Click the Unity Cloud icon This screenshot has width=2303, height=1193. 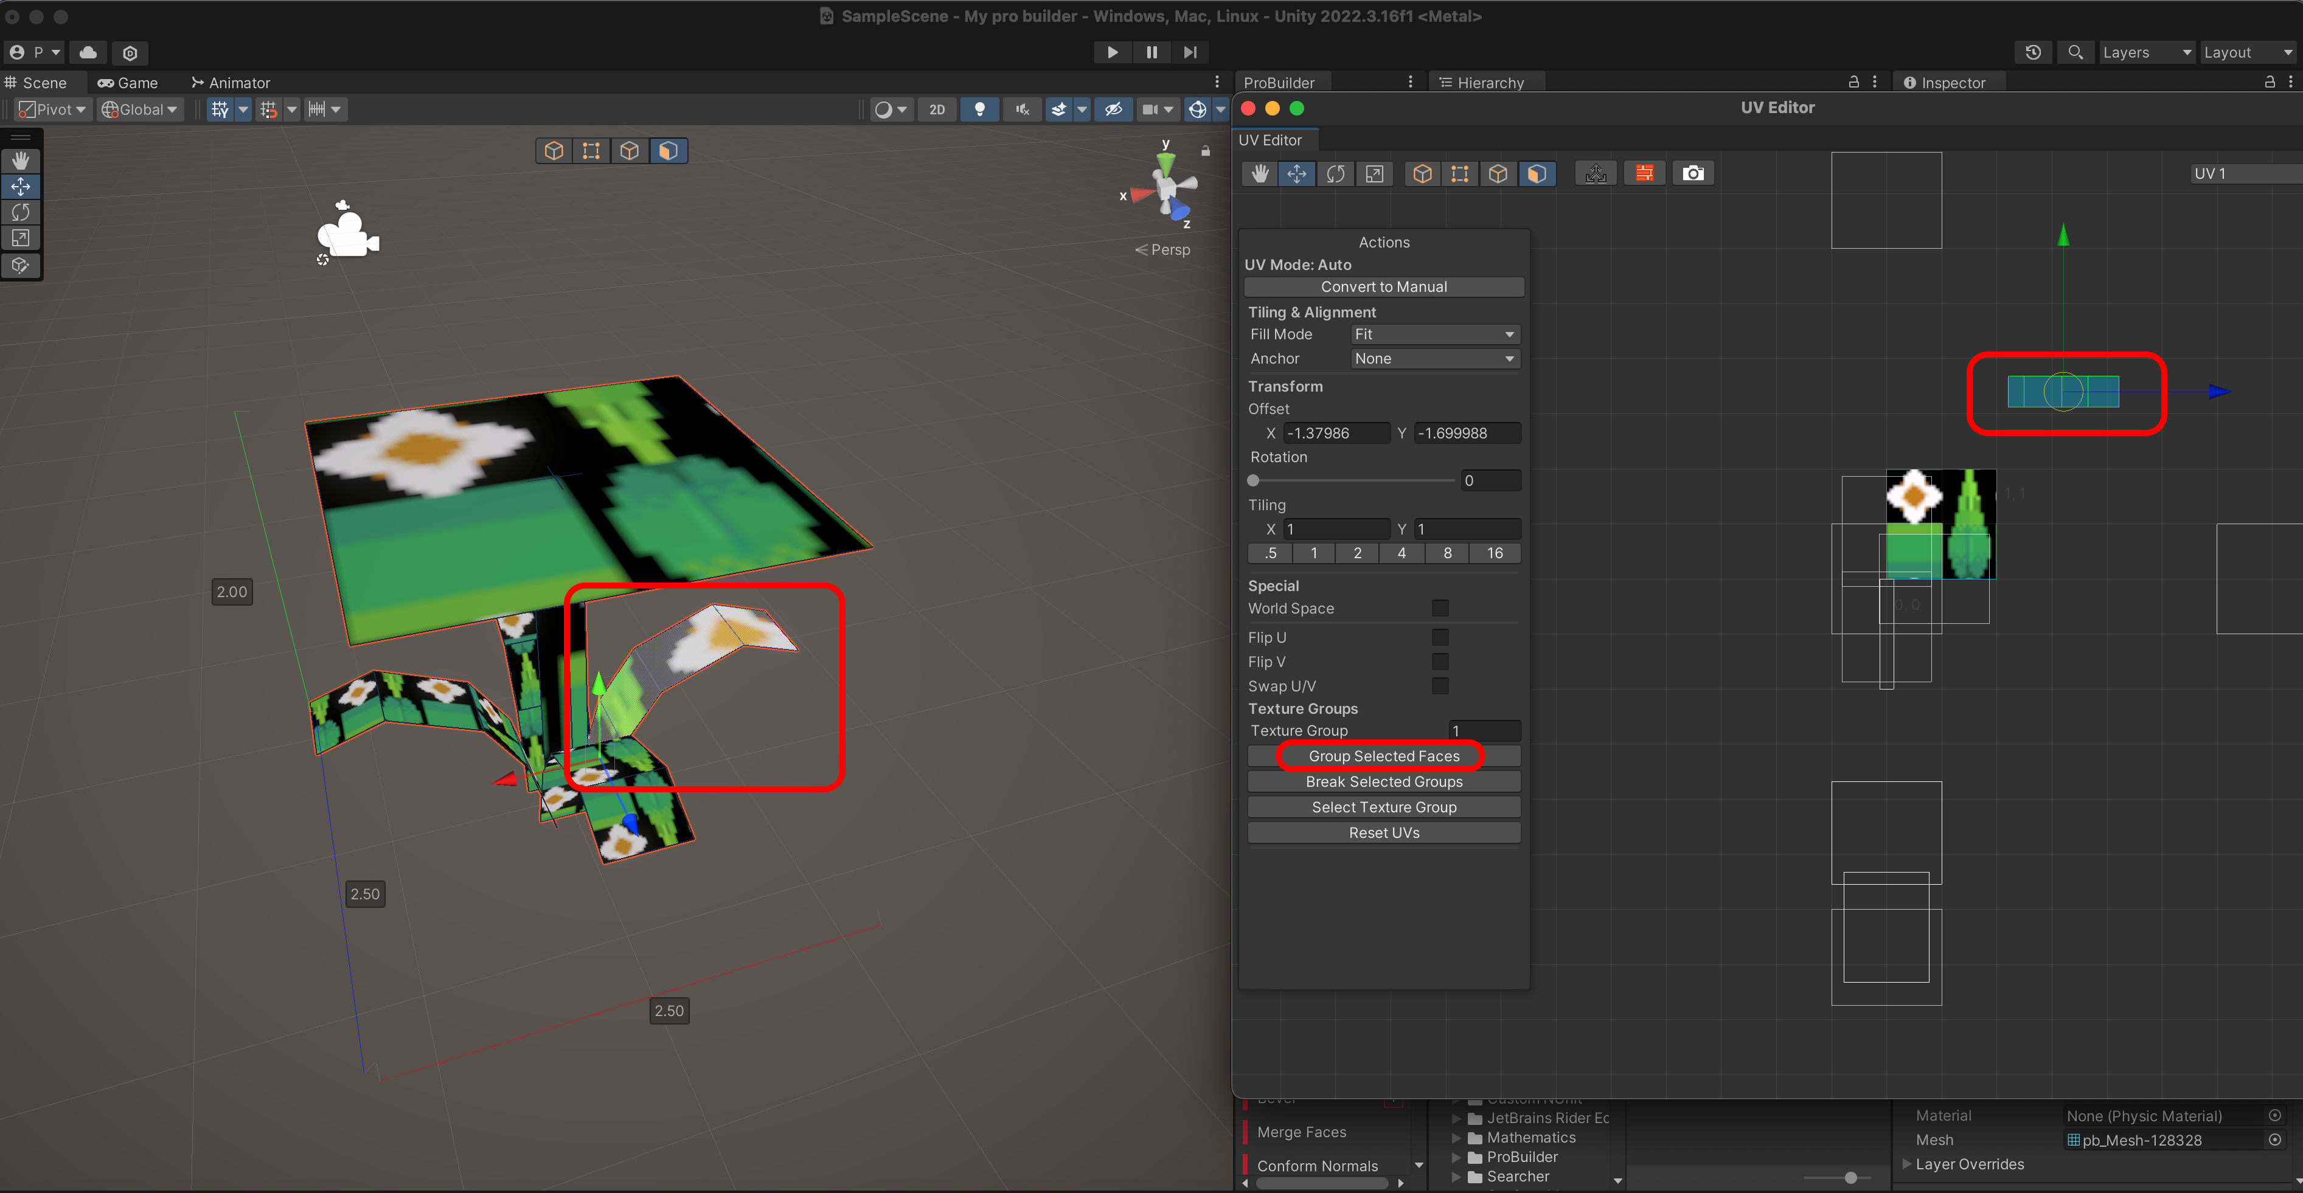click(88, 52)
